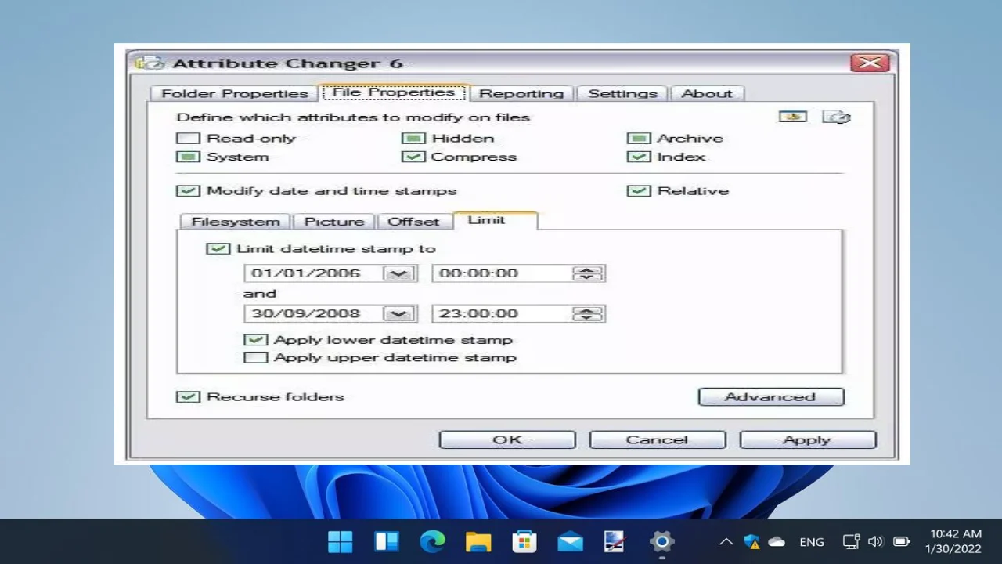The height and width of the screenshot is (564, 1002).
Task: Switch to the Offset sub-tab
Action: click(414, 222)
